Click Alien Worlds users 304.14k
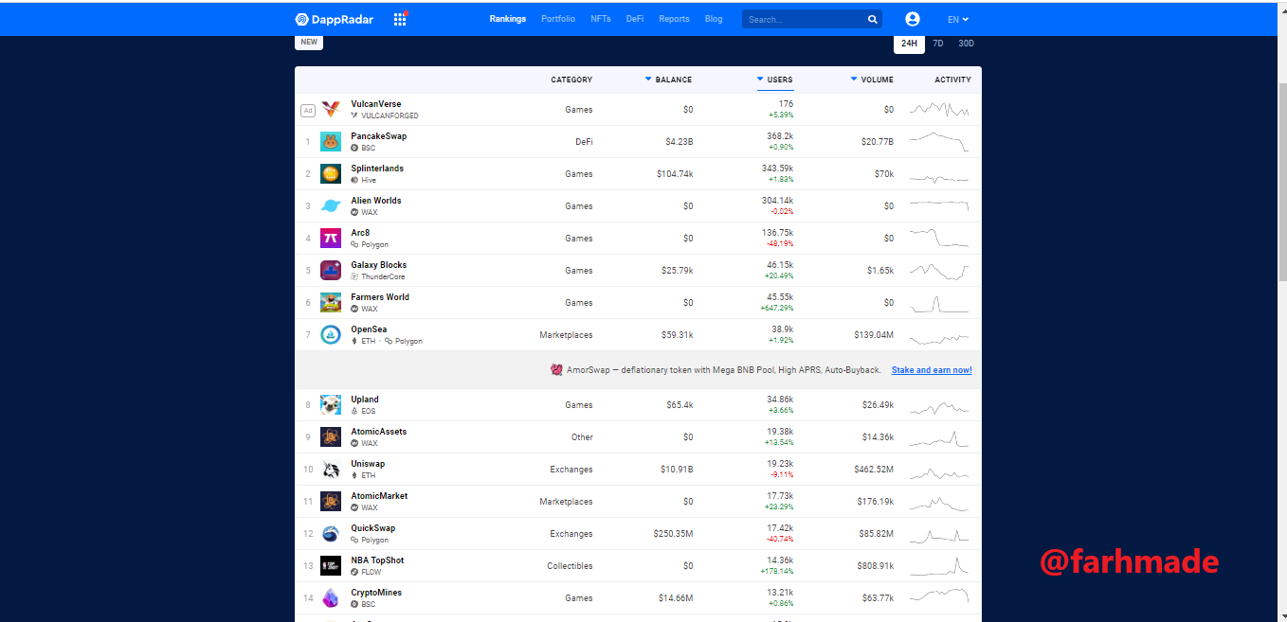 [778, 201]
